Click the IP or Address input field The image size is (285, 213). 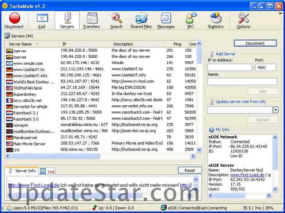pyautogui.click(x=229, y=67)
